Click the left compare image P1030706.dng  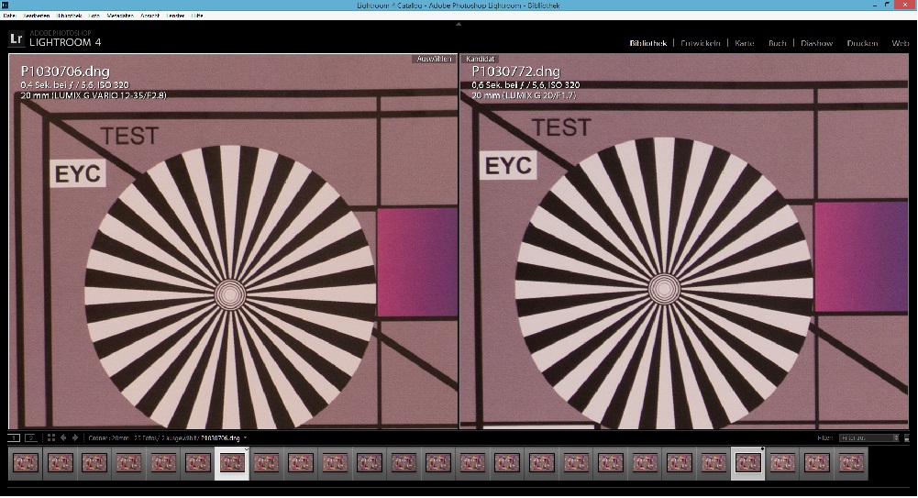pos(233,242)
